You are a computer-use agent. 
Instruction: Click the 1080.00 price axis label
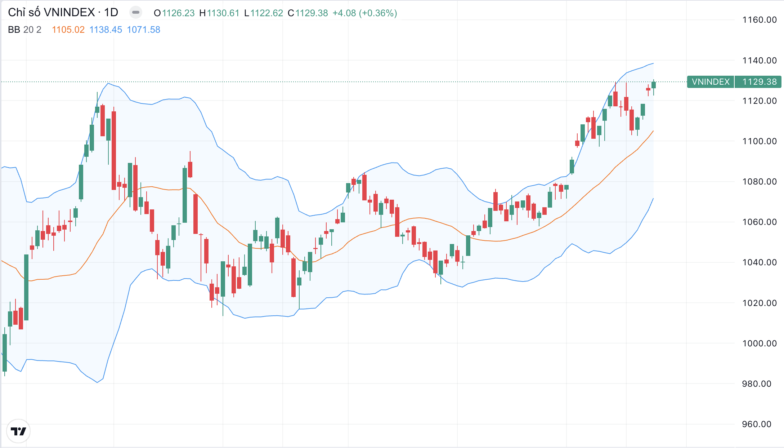[x=760, y=181]
